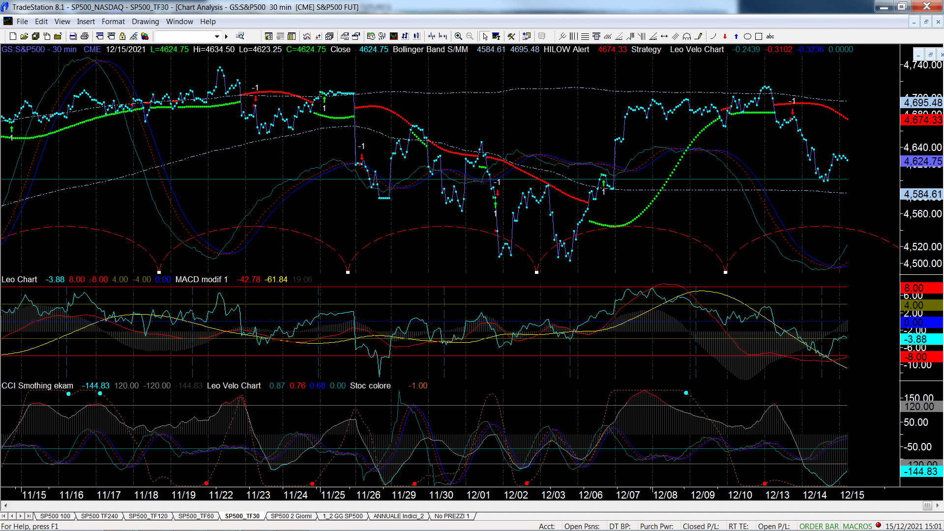Screen dimensions: 944x531
Task: Open the Format menu
Action: pos(113,22)
